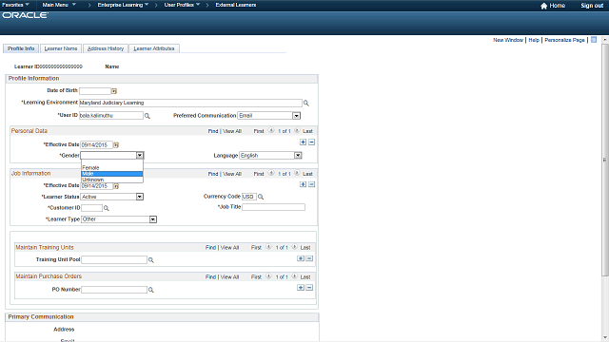Click the Date of Birth field
This screenshot has width=609, height=342.
[x=95, y=91]
